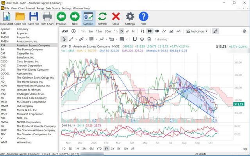
Task: Toggle the pencil drawing toolbar button
Action: (x=215, y=31)
